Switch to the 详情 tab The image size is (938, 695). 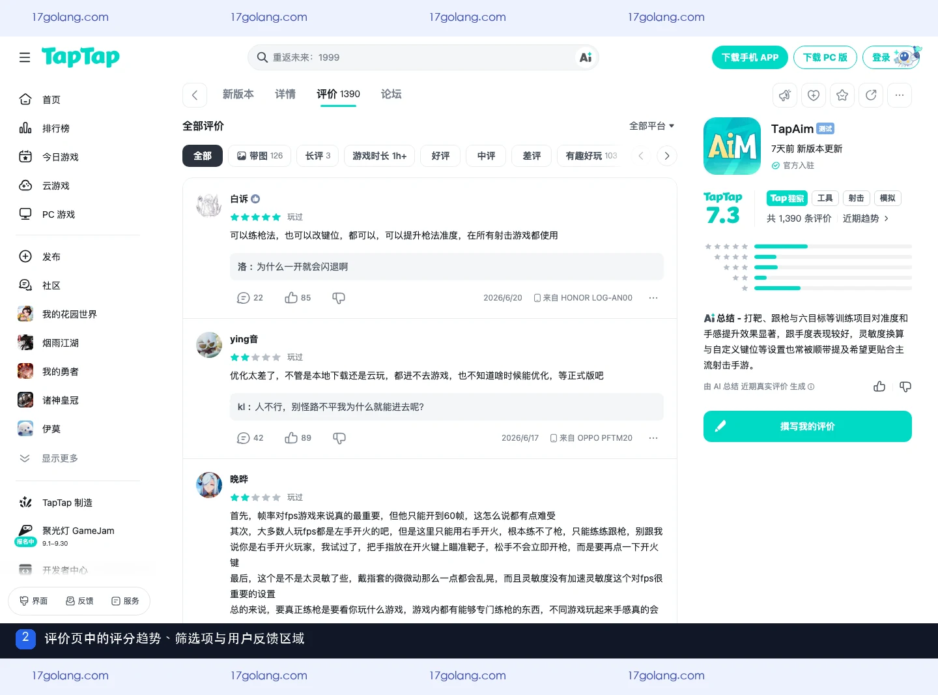tap(285, 94)
